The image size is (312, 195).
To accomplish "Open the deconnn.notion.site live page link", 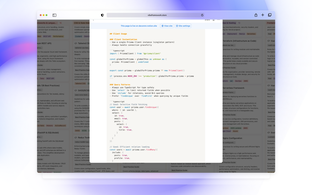I will coord(148,26).
